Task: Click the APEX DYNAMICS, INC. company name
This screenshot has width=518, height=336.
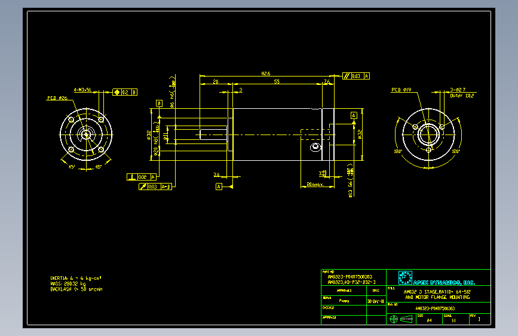Action: pyautogui.click(x=444, y=282)
